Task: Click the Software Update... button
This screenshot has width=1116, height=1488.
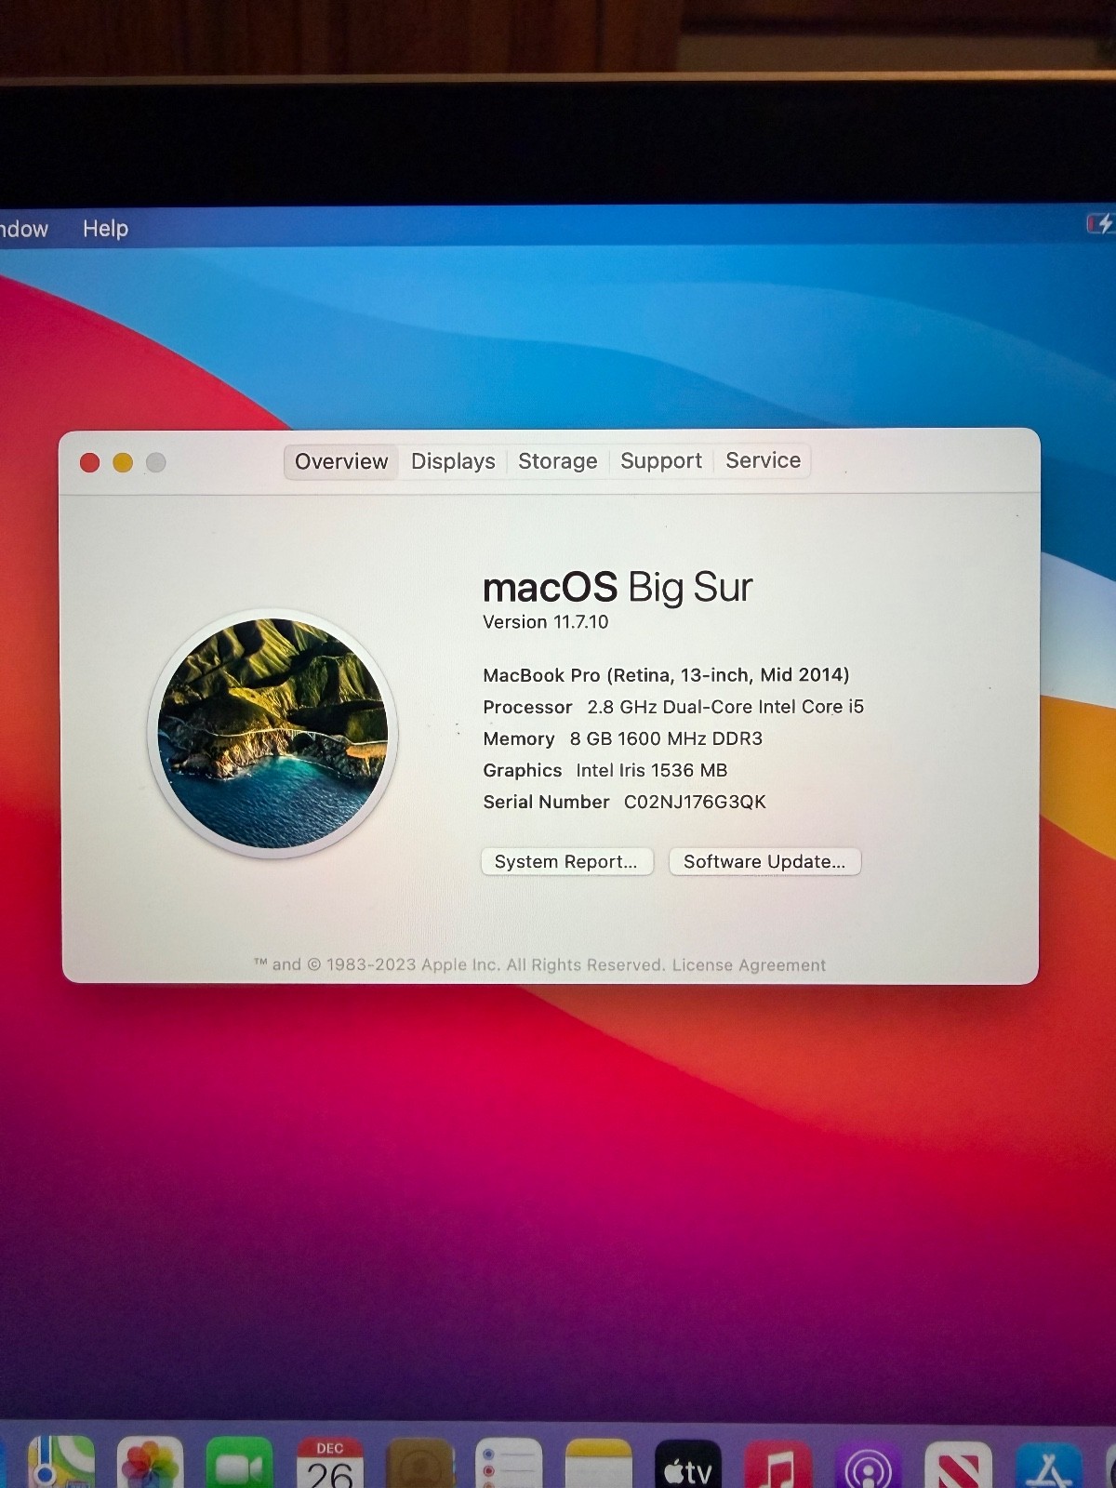Action: (764, 861)
